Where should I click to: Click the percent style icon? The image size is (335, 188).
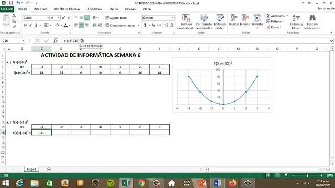[x=153, y=26]
